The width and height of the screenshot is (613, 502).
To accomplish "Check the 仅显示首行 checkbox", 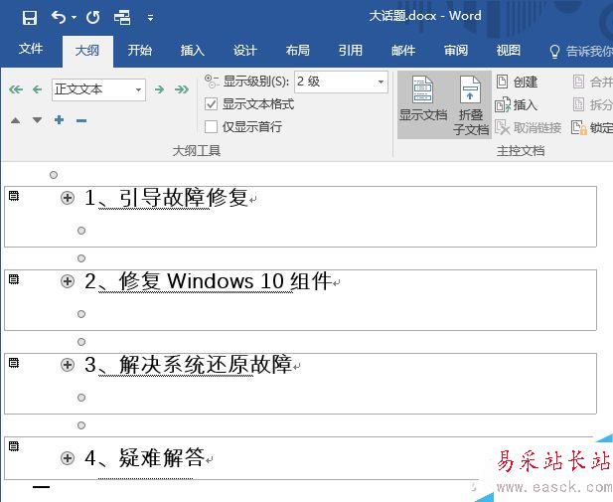I will [211, 127].
